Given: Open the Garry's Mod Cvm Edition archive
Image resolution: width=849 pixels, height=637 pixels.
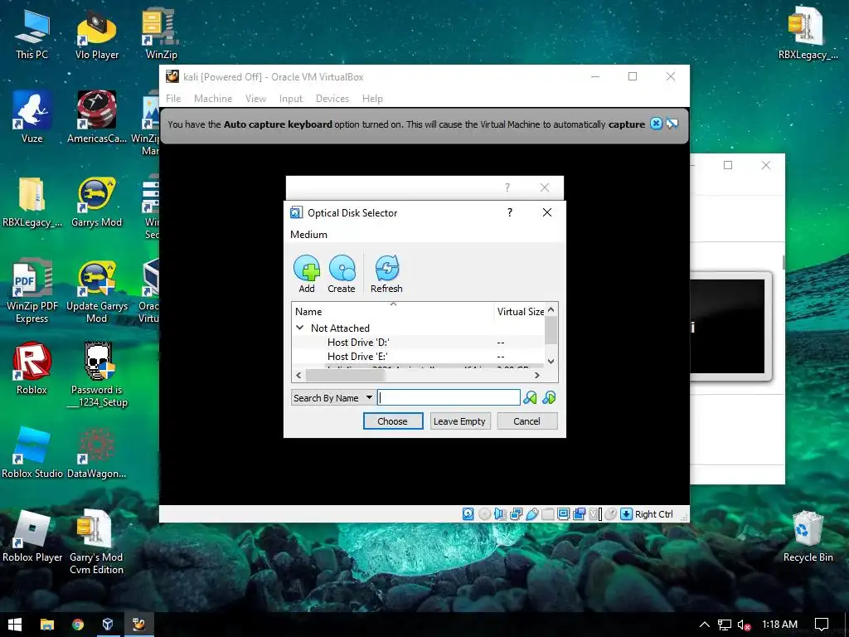Looking at the screenshot, I should click(96, 542).
